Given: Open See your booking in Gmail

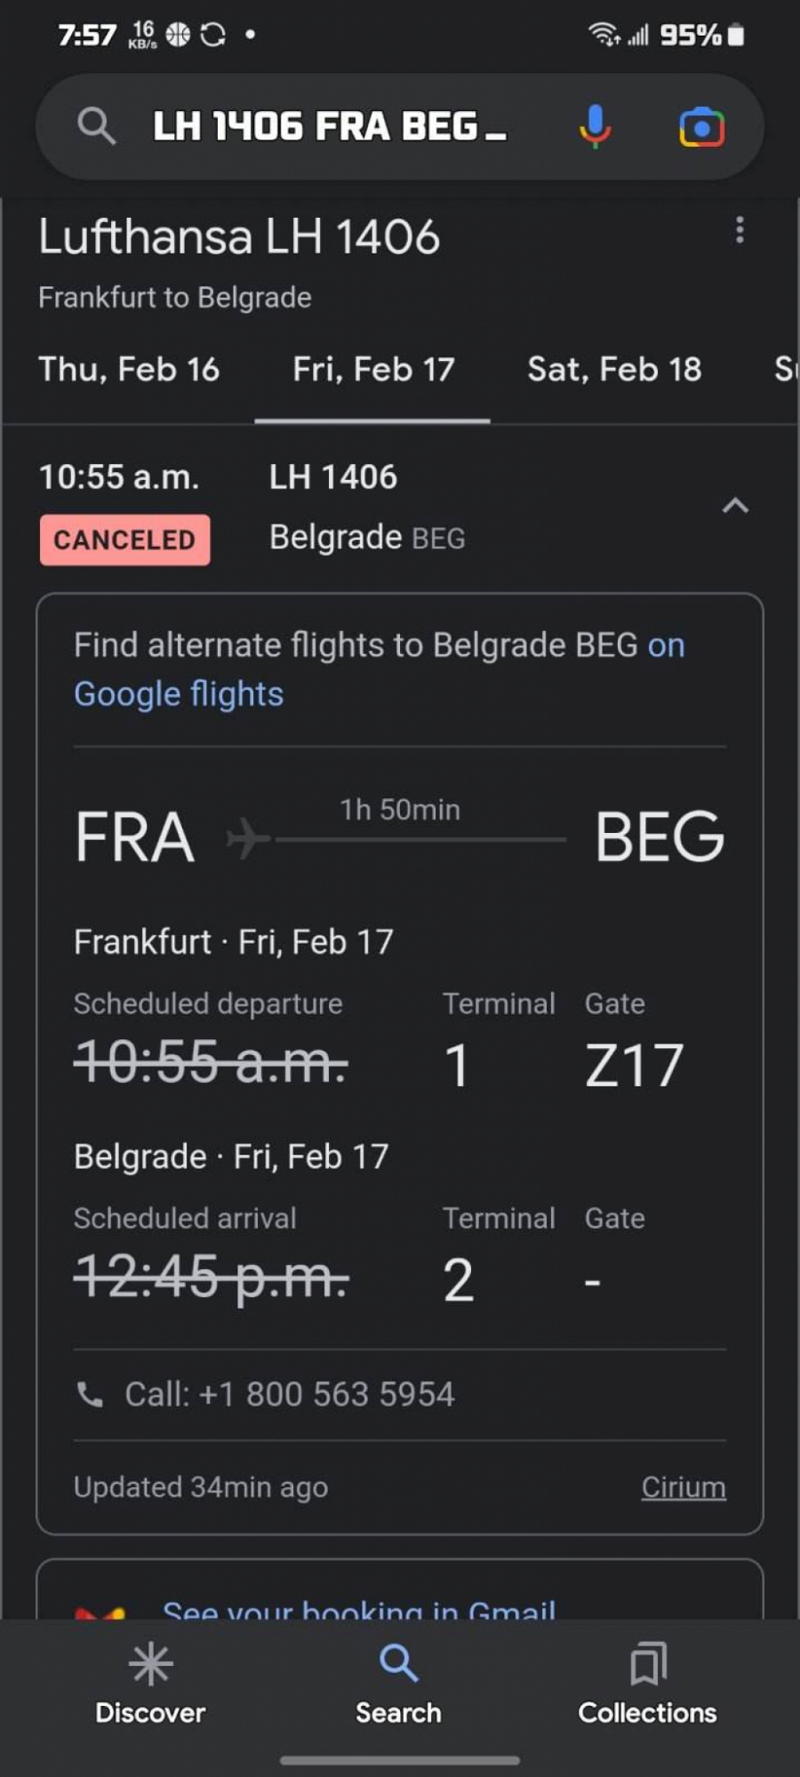Looking at the screenshot, I should tap(359, 1607).
